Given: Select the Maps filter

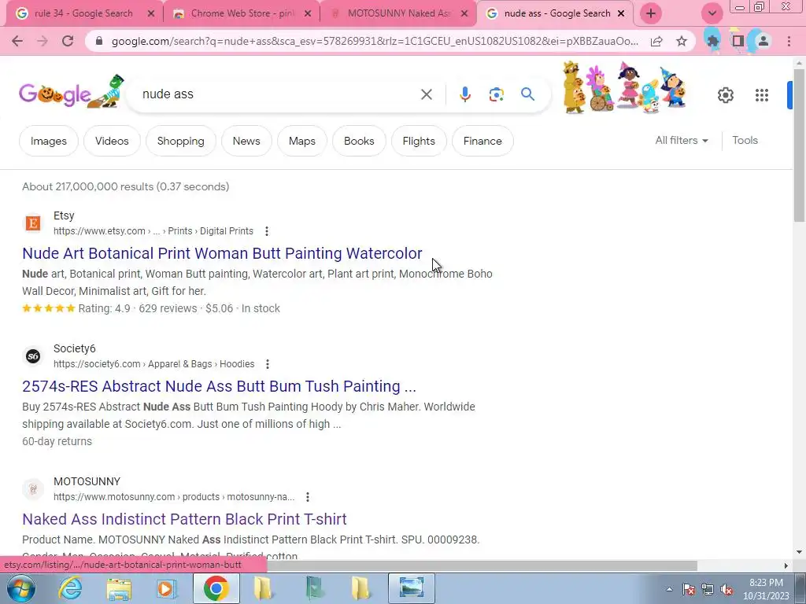Looking at the screenshot, I should (301, 141).
